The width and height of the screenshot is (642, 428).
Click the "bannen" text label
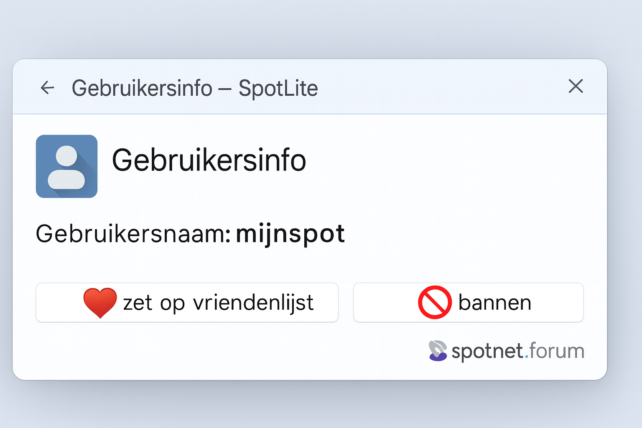tap(494, 303)
